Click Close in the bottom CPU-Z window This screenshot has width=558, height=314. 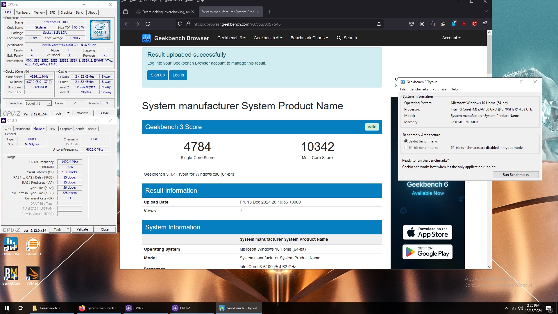[x=105, y=229]
